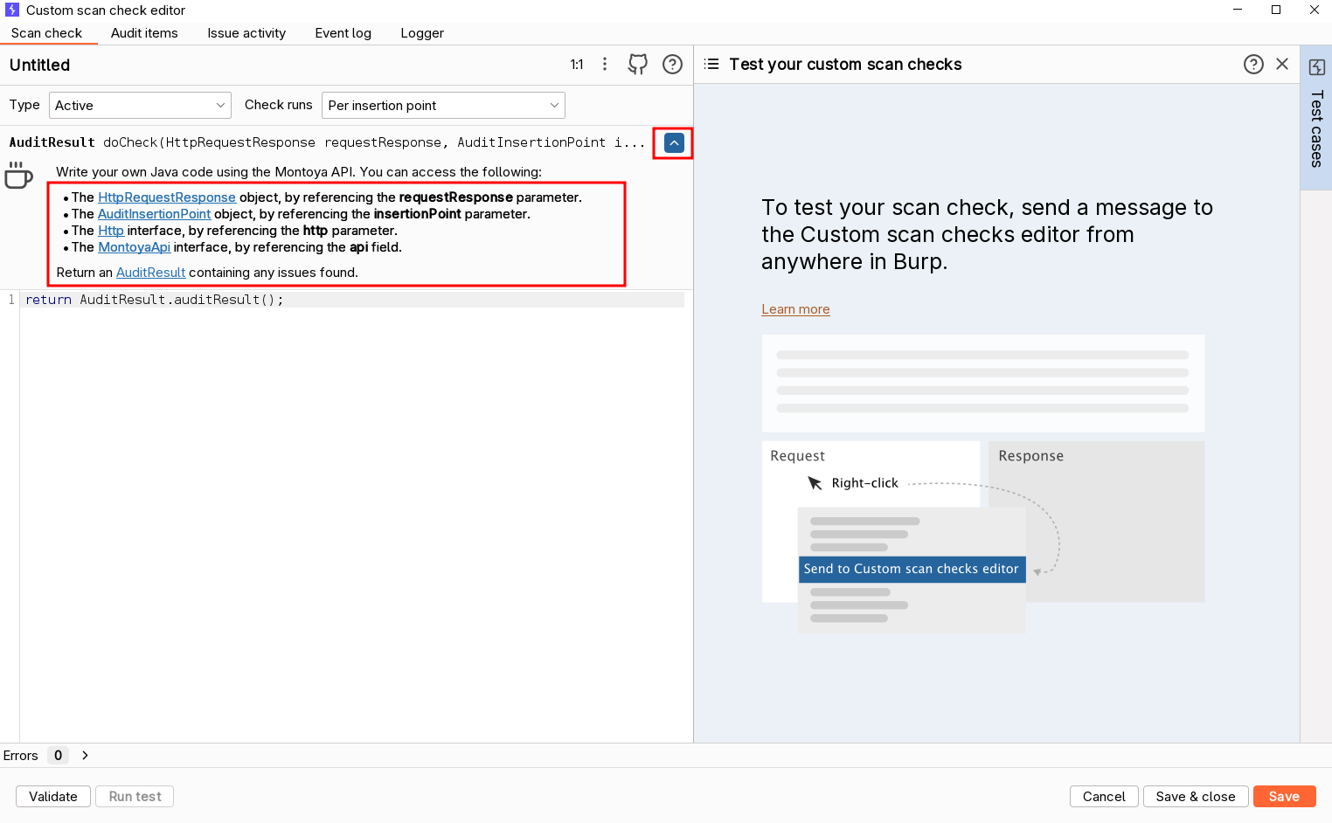The height and width of the screenshot is (823, 1332).
Task: Click the help icon beside Untitled title
Action: pyautogui.click(x=672, y=65)
